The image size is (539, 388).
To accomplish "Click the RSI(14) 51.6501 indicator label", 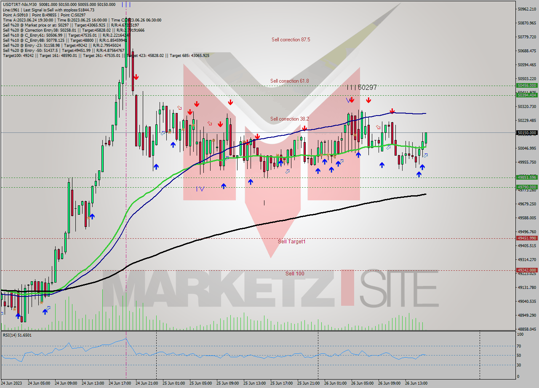I will (x=17, y=335).
